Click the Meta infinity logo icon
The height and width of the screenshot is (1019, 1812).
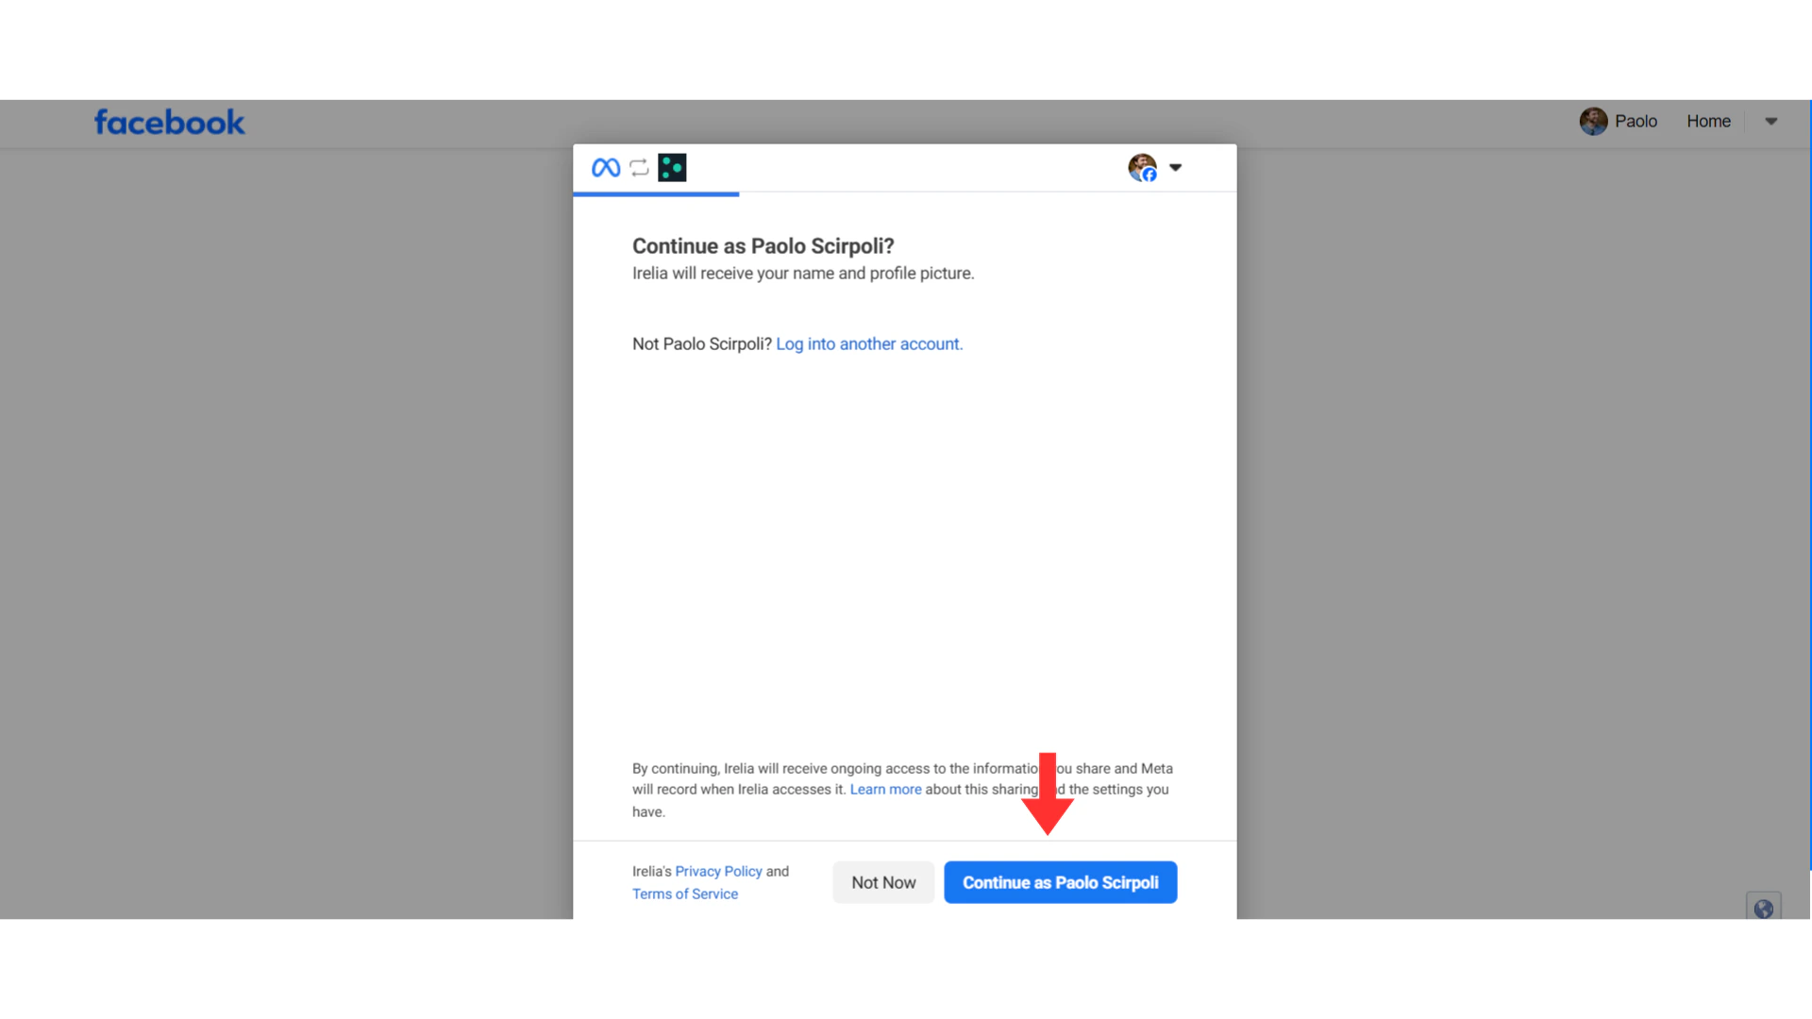coord(605,167)
